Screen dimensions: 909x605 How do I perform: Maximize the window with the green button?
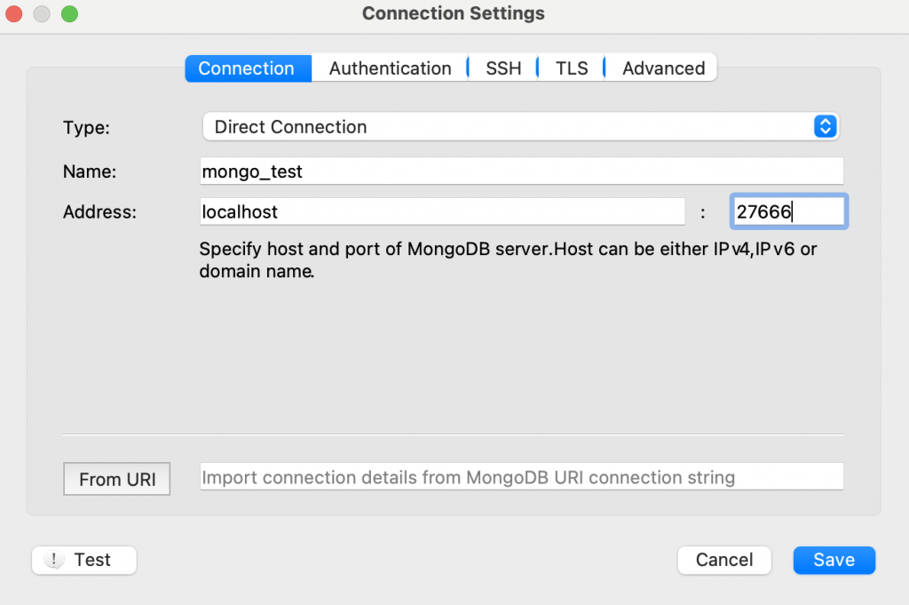click(x=68, y=14)
